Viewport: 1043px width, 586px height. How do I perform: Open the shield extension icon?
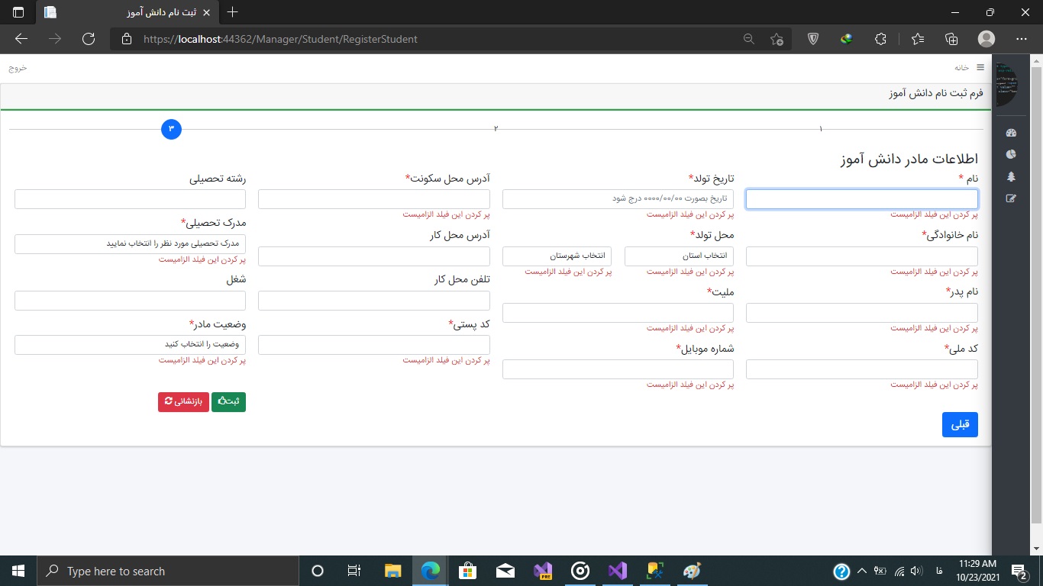tap(813, 39)
